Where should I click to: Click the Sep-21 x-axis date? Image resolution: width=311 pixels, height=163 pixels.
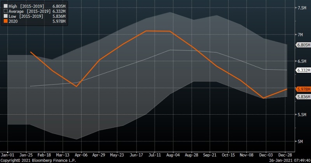210,155
